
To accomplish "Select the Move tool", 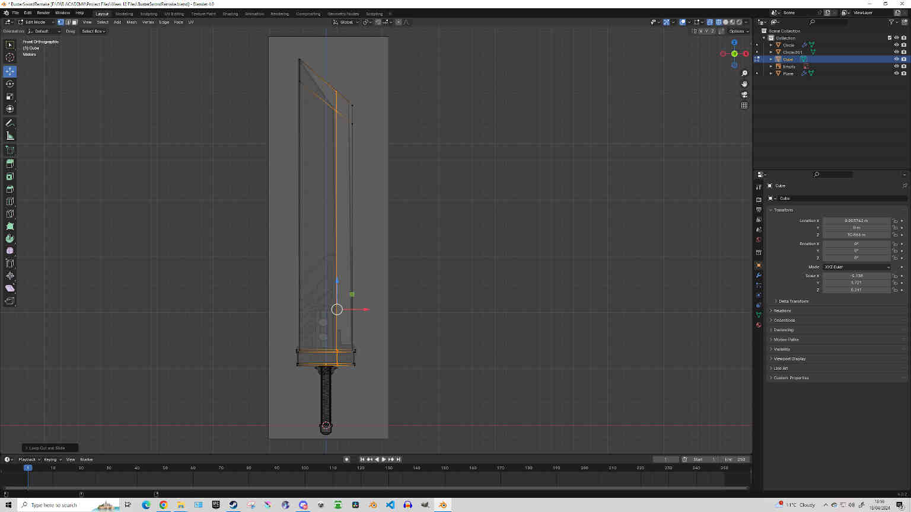I will (x=10, y=71).
